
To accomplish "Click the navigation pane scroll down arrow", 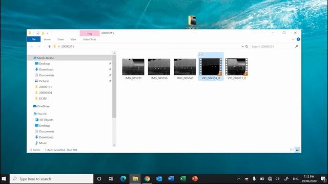I will (x=114, y=145).
